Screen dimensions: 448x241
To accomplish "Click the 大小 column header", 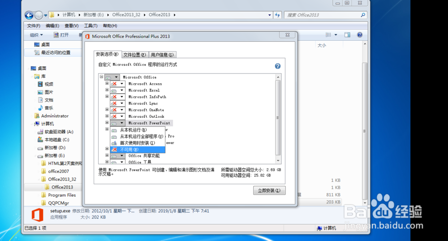I will [x=322, y=45].
